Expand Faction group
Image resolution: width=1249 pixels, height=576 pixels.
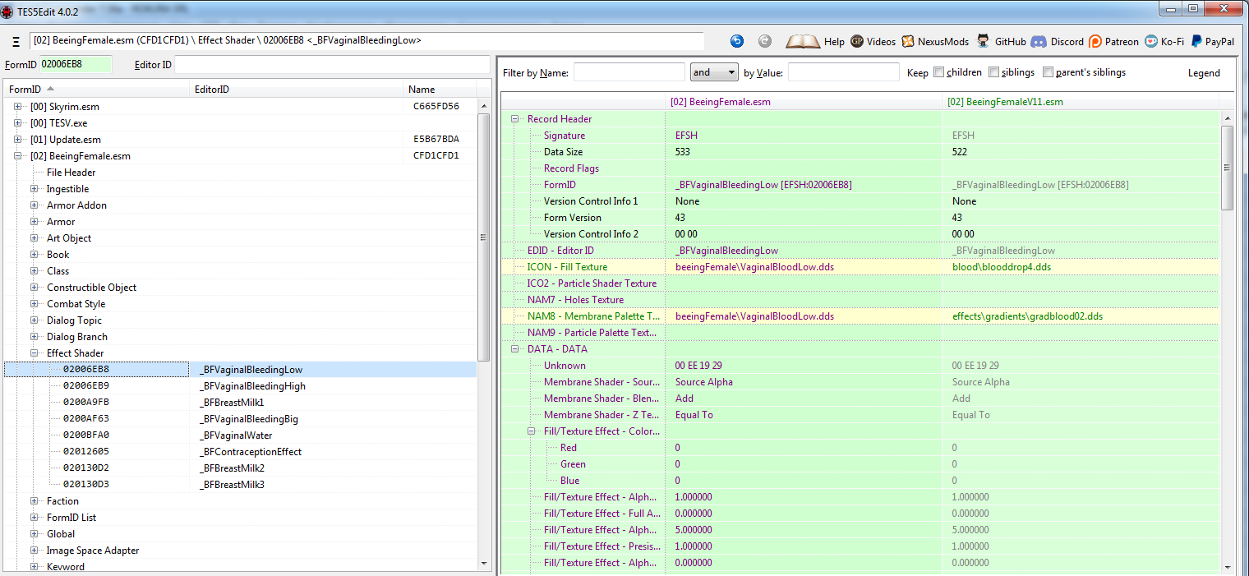point(35,501)
